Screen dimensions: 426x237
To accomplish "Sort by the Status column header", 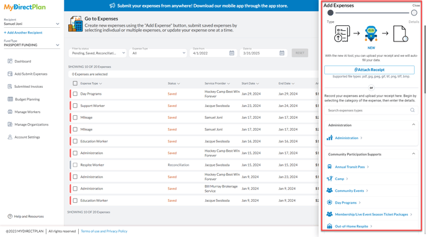I will 174,84.
